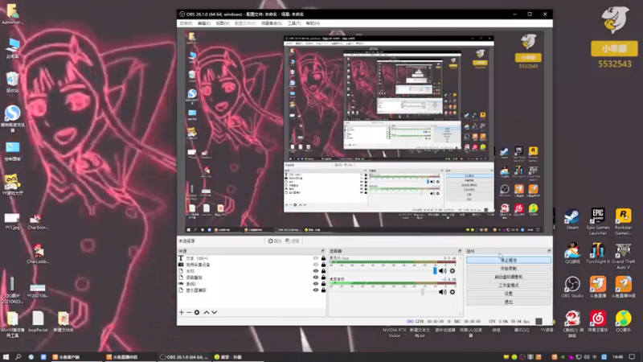Hide the fourth source via eye icon
The height and width of the screenshot is (362, 643).
(x=316, y=277)
